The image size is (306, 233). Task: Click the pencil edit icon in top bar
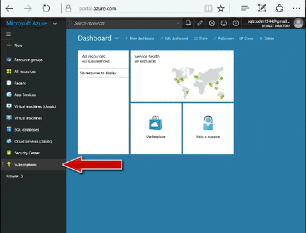tap(200, 23)
